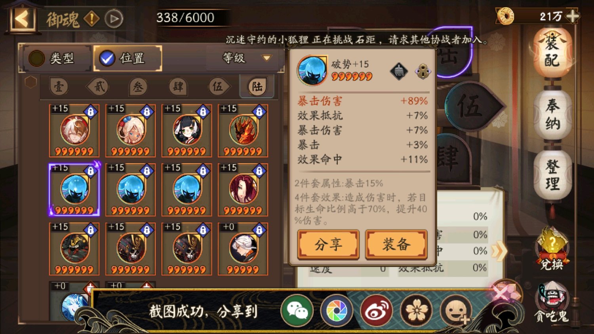The height and width of the screenshot is (334, 594).
Task: Click the 分享 share button
Action: tap(328, 244)
